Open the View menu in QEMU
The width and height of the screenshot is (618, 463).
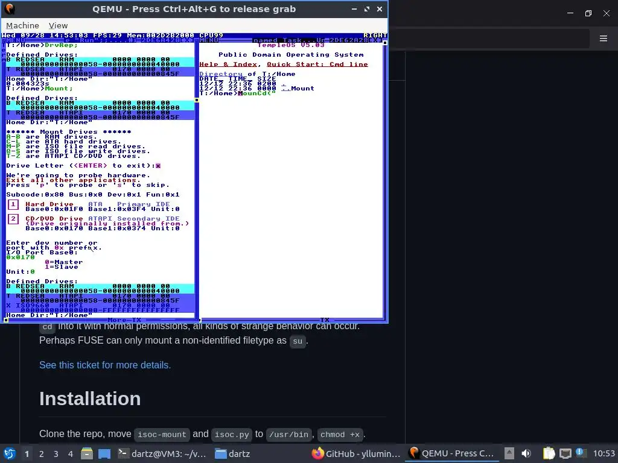[x=59, y=25]
